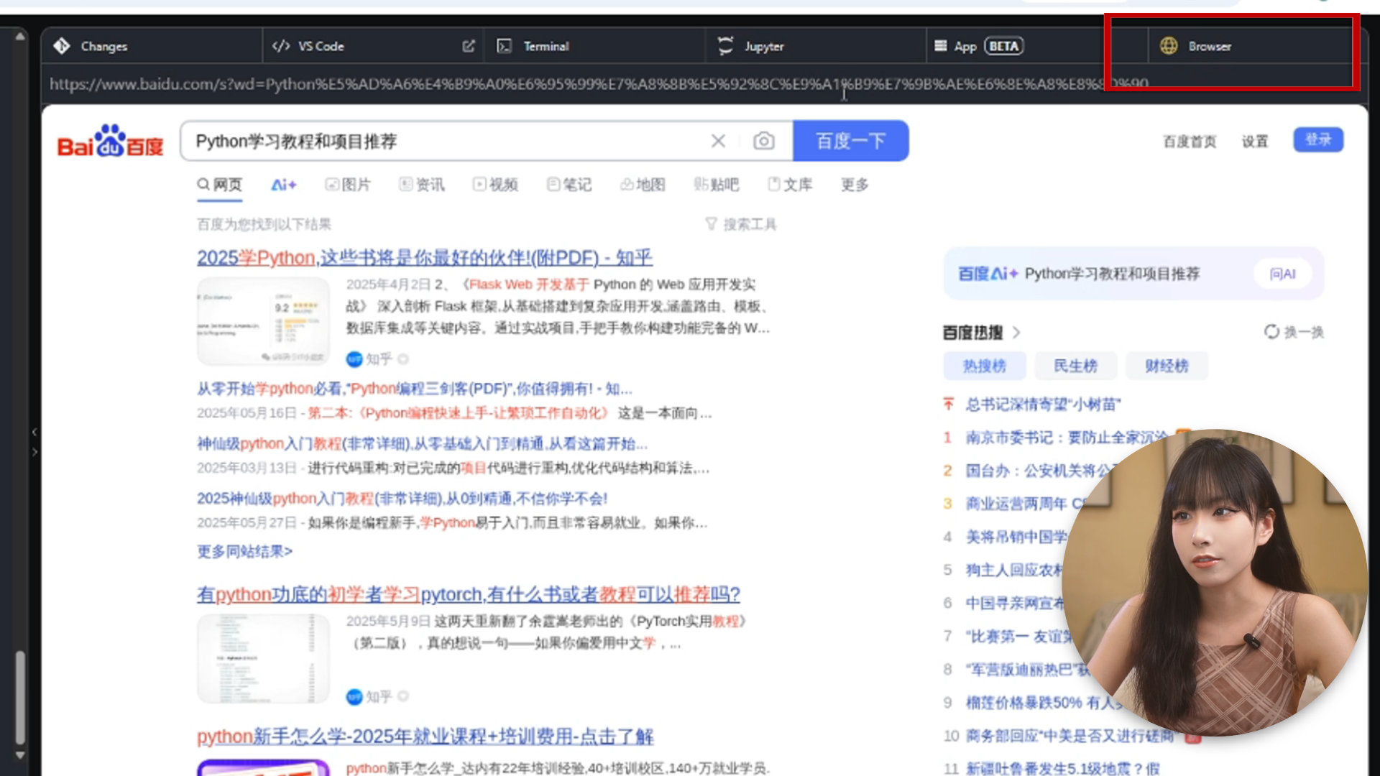Click the 登录 login button
This screenshot has width=1380, height=776.
point(1318,139)
